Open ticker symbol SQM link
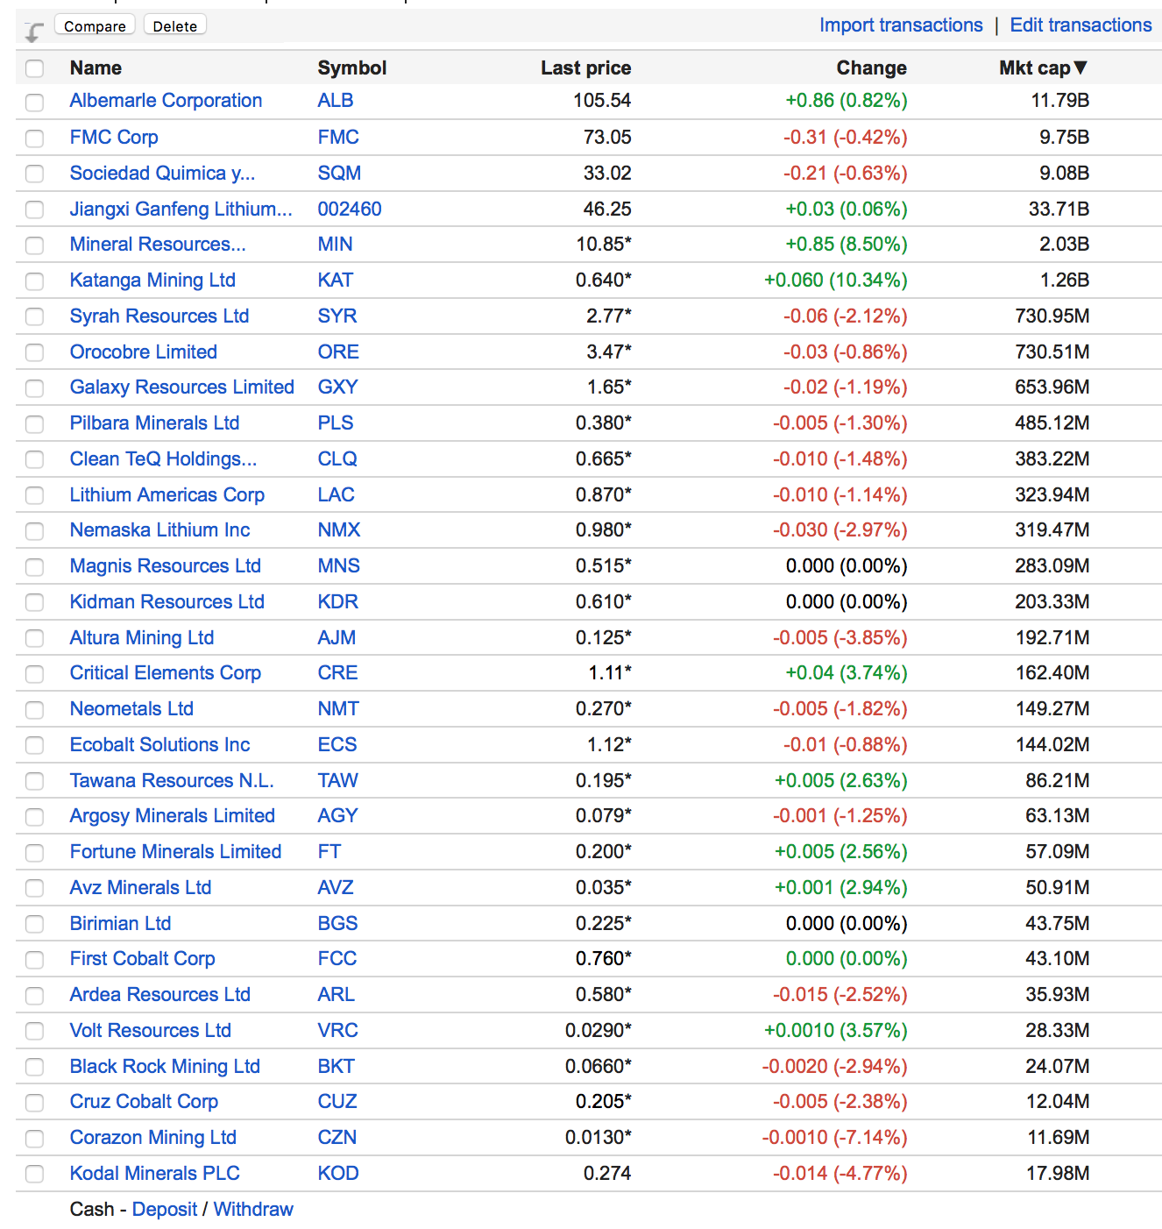The width and height of the screenshot is (1162, 1229). (339, 174)
